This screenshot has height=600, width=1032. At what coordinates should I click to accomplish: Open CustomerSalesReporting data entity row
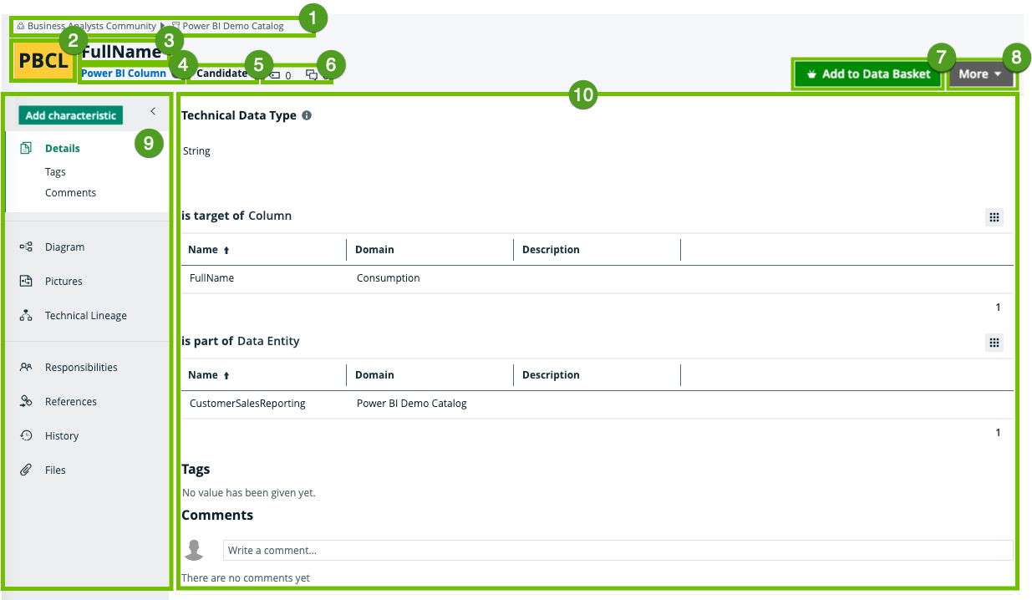pos(247,404)
